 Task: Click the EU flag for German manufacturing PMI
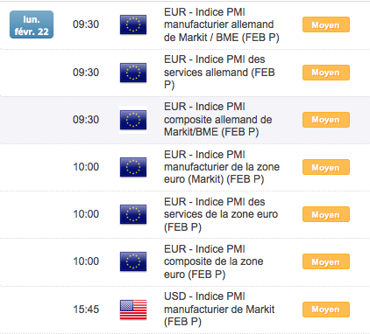(133, 24)
